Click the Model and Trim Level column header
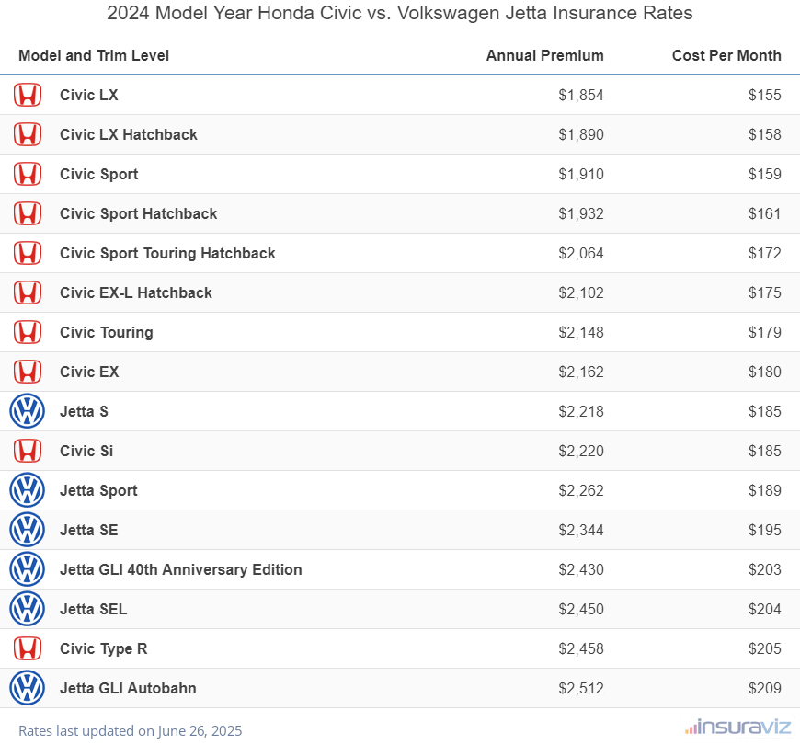 (x=94, y=55)
